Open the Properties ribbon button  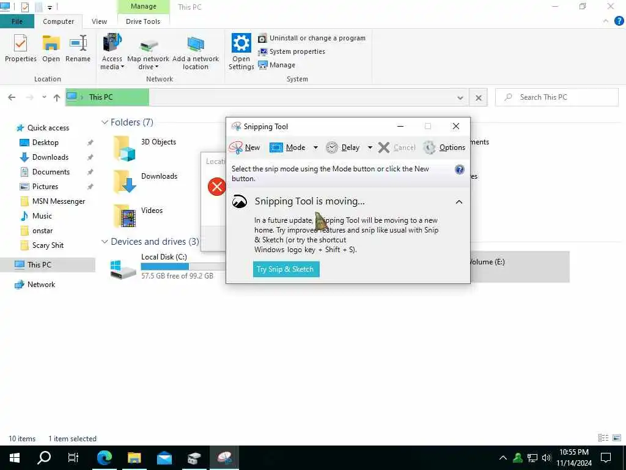20,49
